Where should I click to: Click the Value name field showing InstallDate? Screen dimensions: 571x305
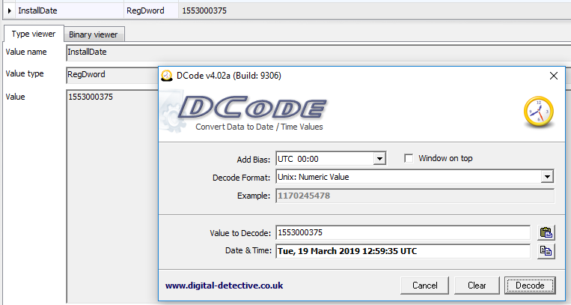click(112, 52)
